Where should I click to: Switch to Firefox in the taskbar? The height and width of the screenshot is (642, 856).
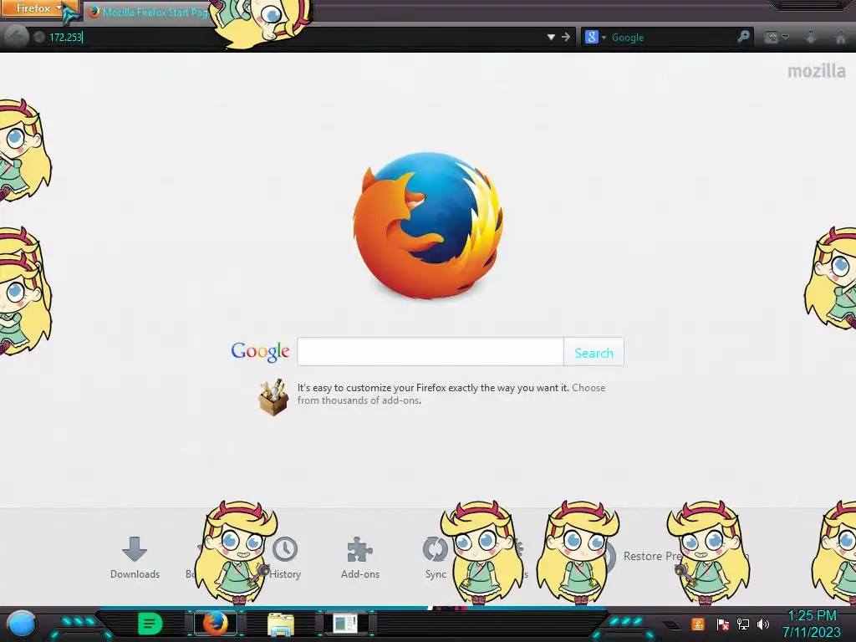tap(215, 624)
